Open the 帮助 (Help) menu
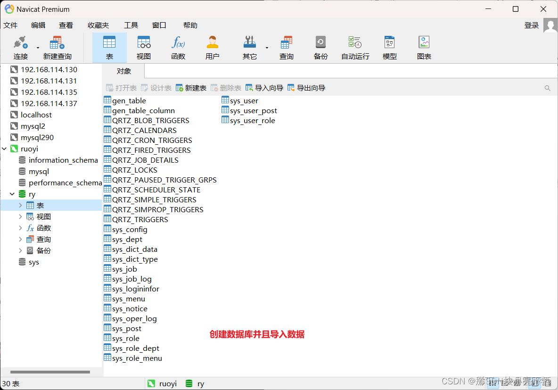This screenshot has height=390, width=558. click(190, 25)
